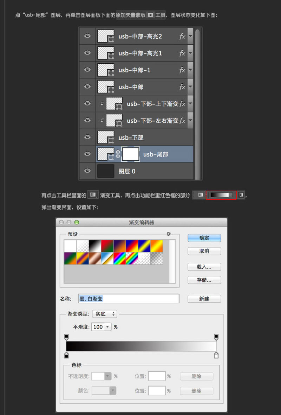Toggle visibility of the usb-下部 layer
The width and height of the screenshot is (281, 415).
point(87,137)
